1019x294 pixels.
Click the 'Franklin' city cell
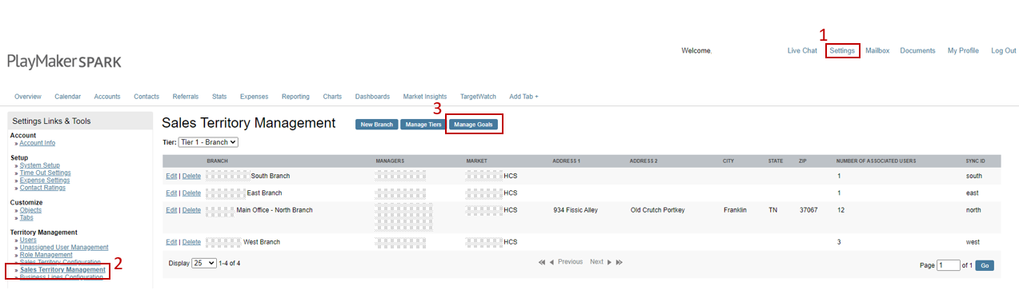pos(735,210)
